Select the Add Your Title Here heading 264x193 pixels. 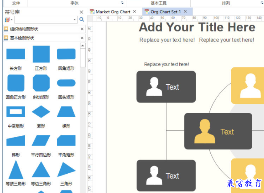pos(197,27)
